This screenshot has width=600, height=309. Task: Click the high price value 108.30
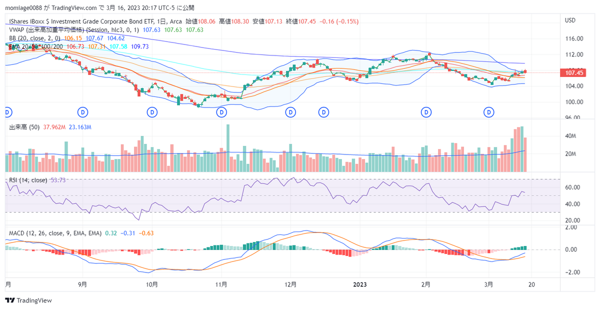click(239, 22)
